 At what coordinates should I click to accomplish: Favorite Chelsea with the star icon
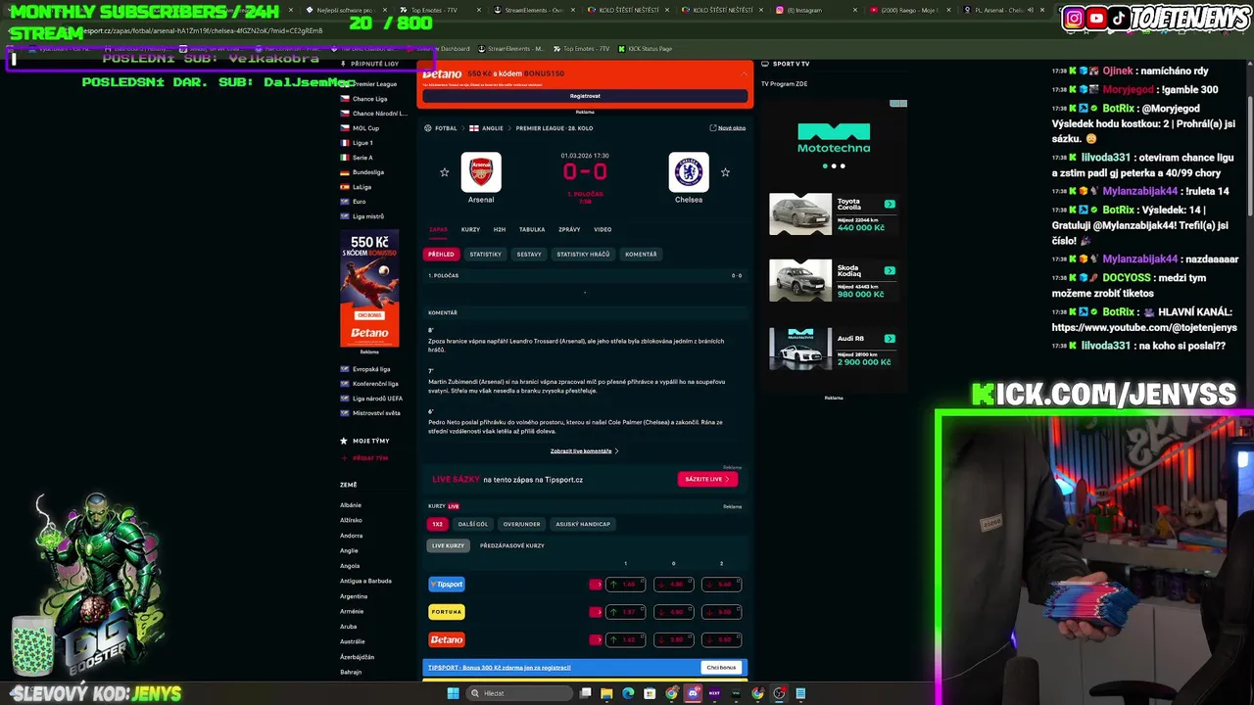tap(725, 172)
